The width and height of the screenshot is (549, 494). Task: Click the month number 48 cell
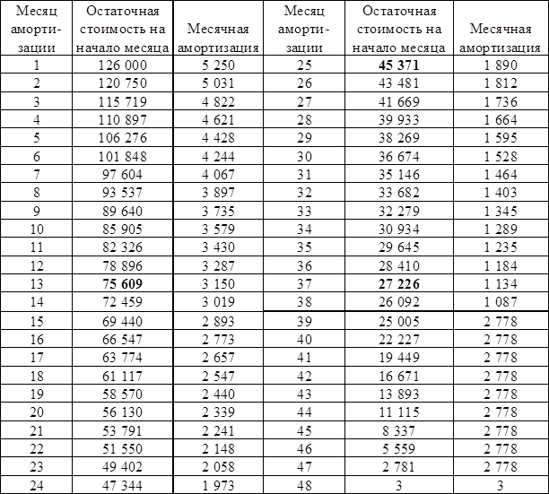[306, 484]
